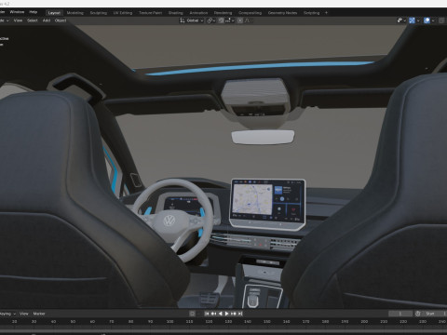This screenshot has width=447, height=335.
Task: Toggle preview range clock icon
Action: click(418, 314)
